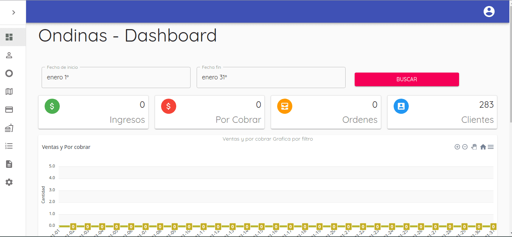Click the 5.0 y-axis label
This screenshot has width=512, height=237.
tap(52, 166)
